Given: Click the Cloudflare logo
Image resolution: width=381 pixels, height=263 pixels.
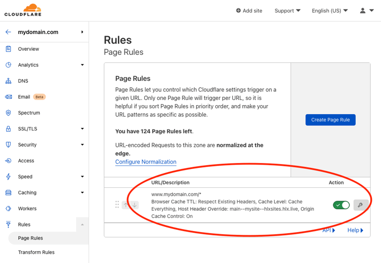Looking at the screenshot, I should [23, 10].
